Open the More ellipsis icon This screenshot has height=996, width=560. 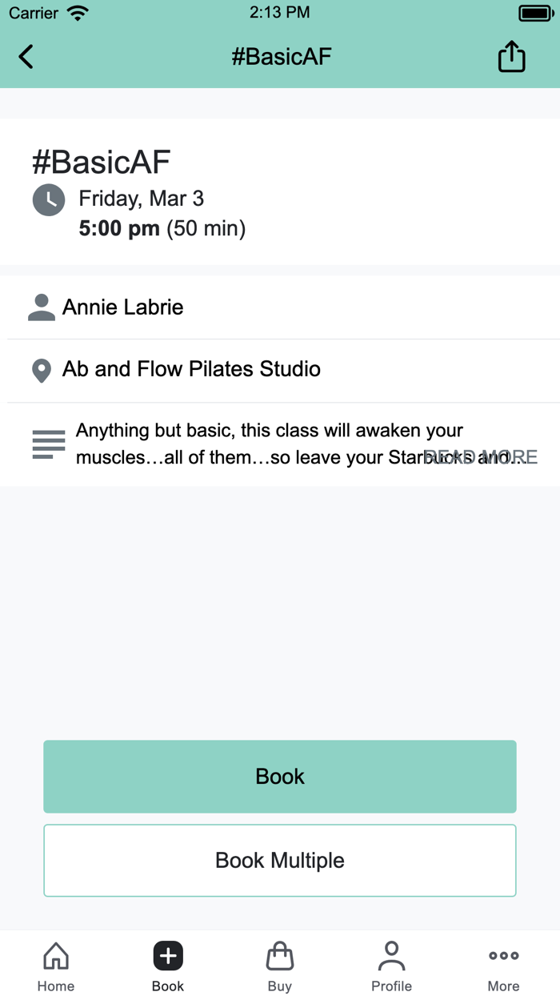click(503, 954)
